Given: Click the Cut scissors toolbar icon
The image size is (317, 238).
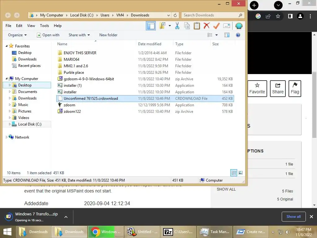Looking at the screenshot, I should click(x=177, y=26).
